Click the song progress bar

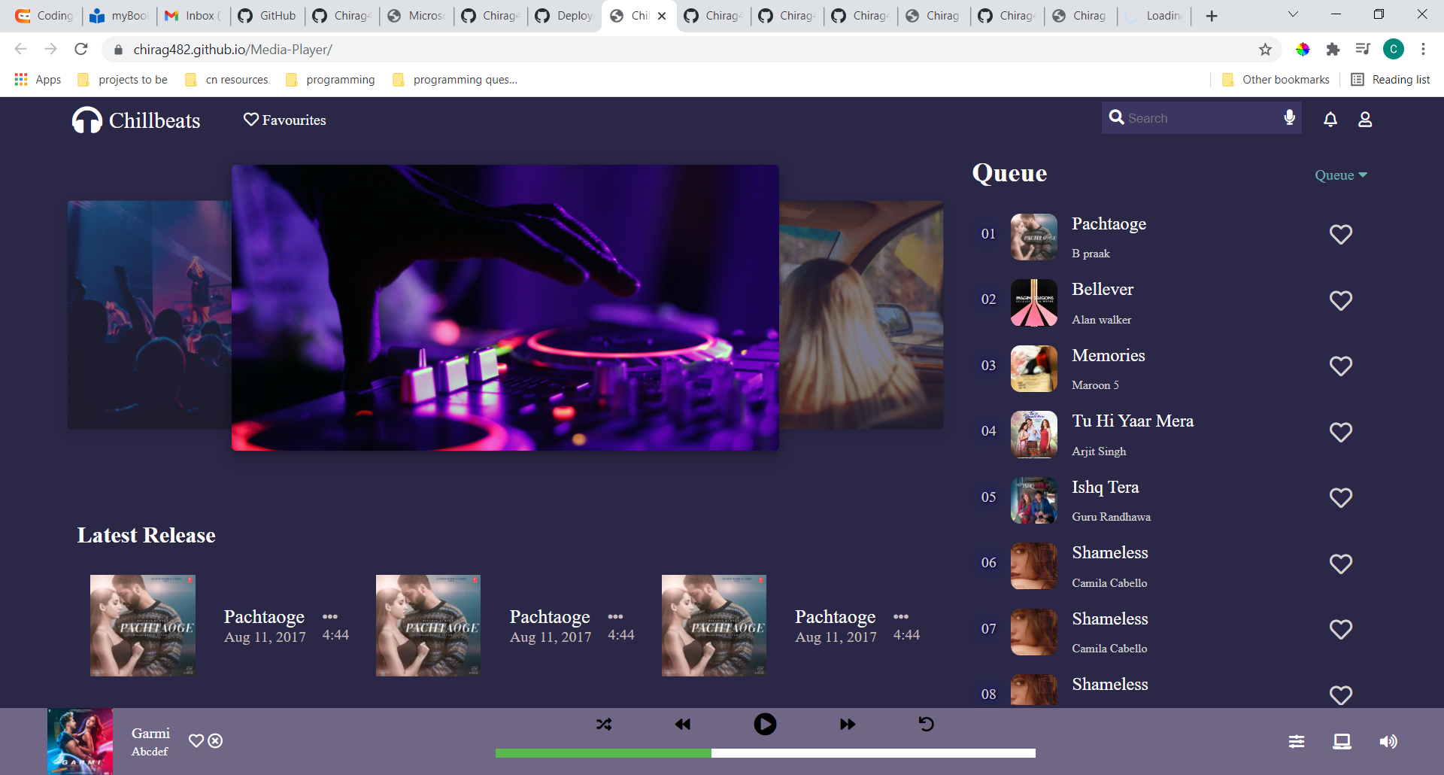pyautogui.click(x=765, y=753)
